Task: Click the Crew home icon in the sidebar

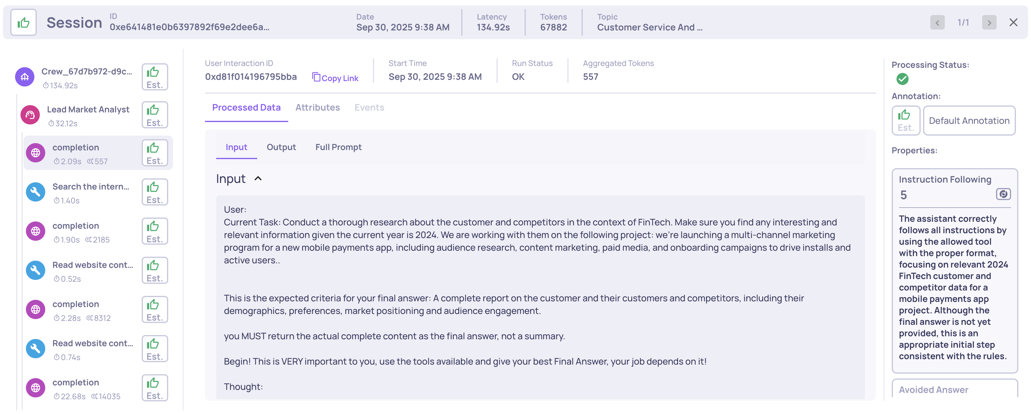Action: point(25,77)
